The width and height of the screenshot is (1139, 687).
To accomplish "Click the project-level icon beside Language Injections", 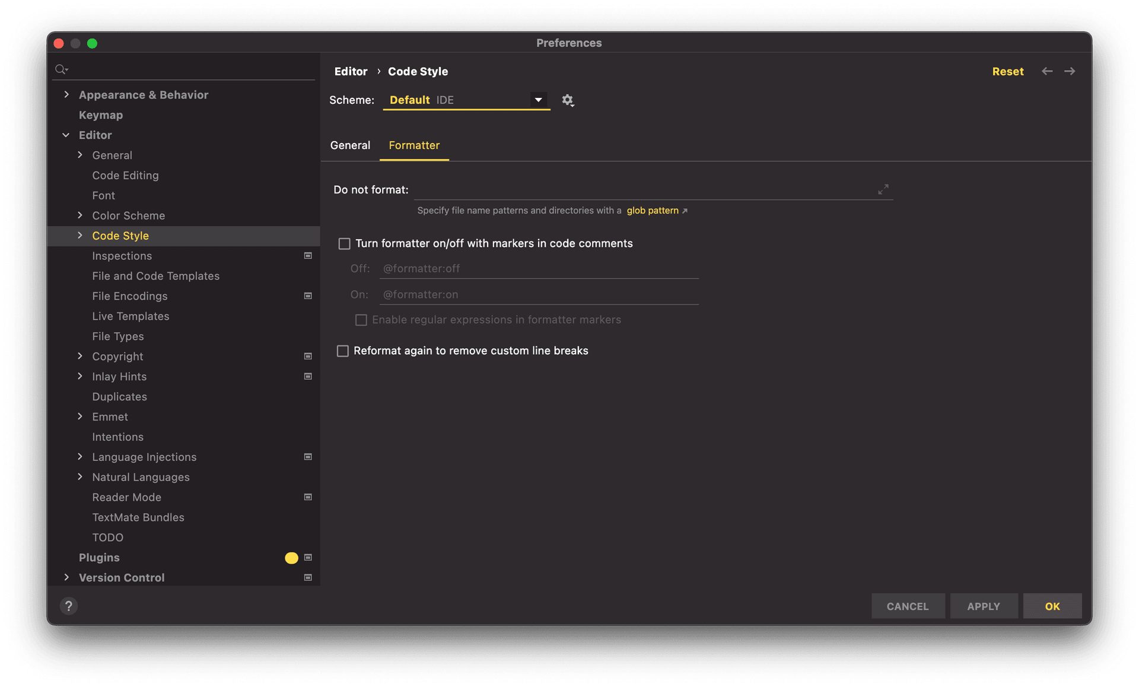I will click(x=308, y=457).
